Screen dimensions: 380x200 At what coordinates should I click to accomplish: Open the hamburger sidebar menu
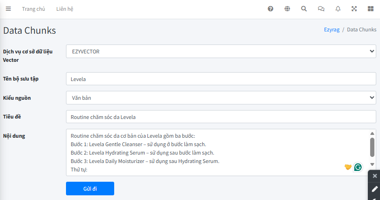(8, 9)
